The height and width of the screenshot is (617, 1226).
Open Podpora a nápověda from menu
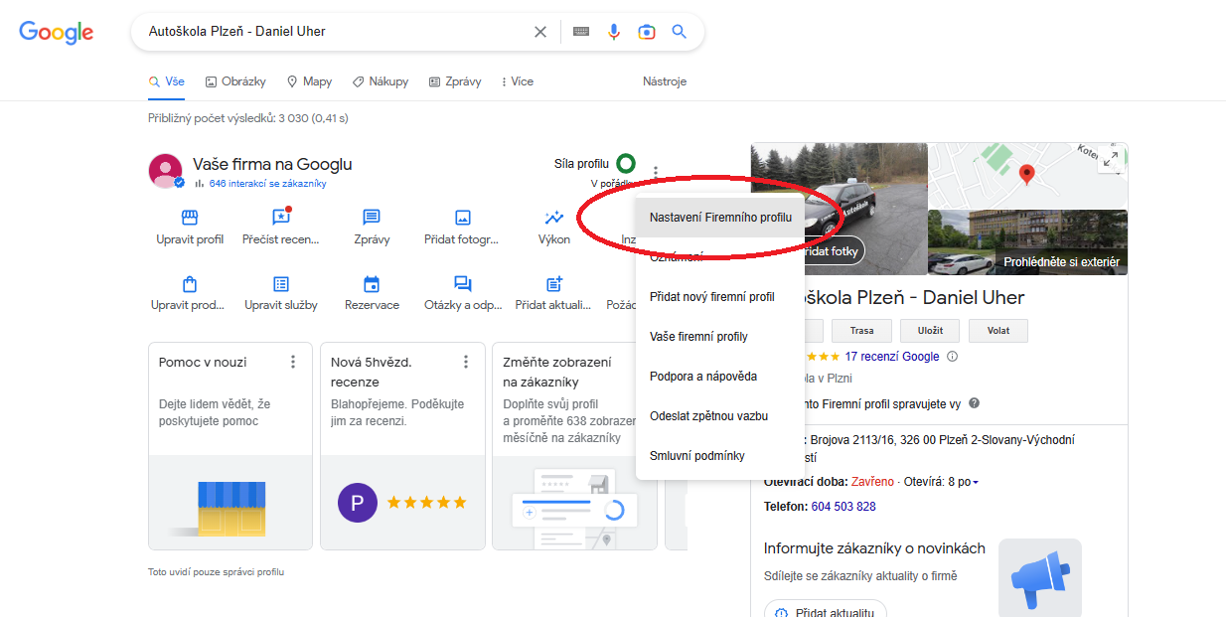click(x=720, y=377)
